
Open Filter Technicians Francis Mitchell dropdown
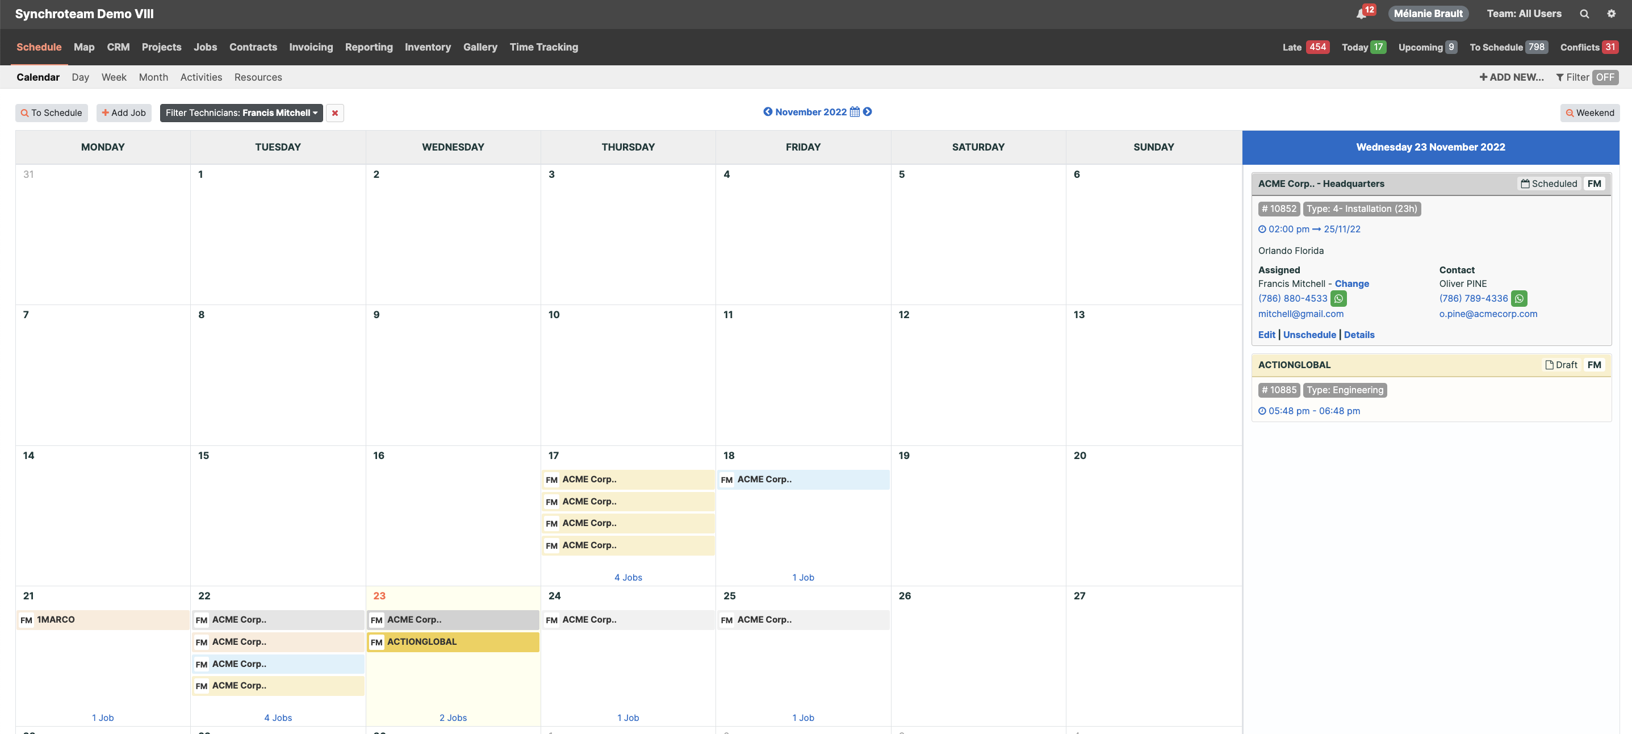(x=241, y=113)
